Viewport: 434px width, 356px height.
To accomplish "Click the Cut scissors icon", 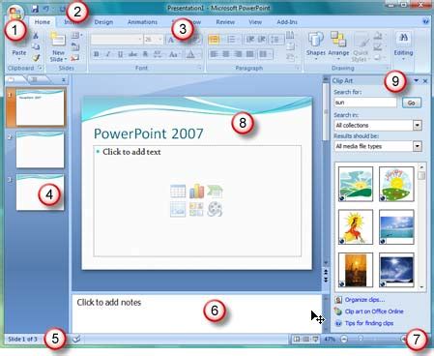I will [36, 36].
